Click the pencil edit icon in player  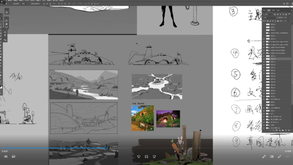pos(264,157)
